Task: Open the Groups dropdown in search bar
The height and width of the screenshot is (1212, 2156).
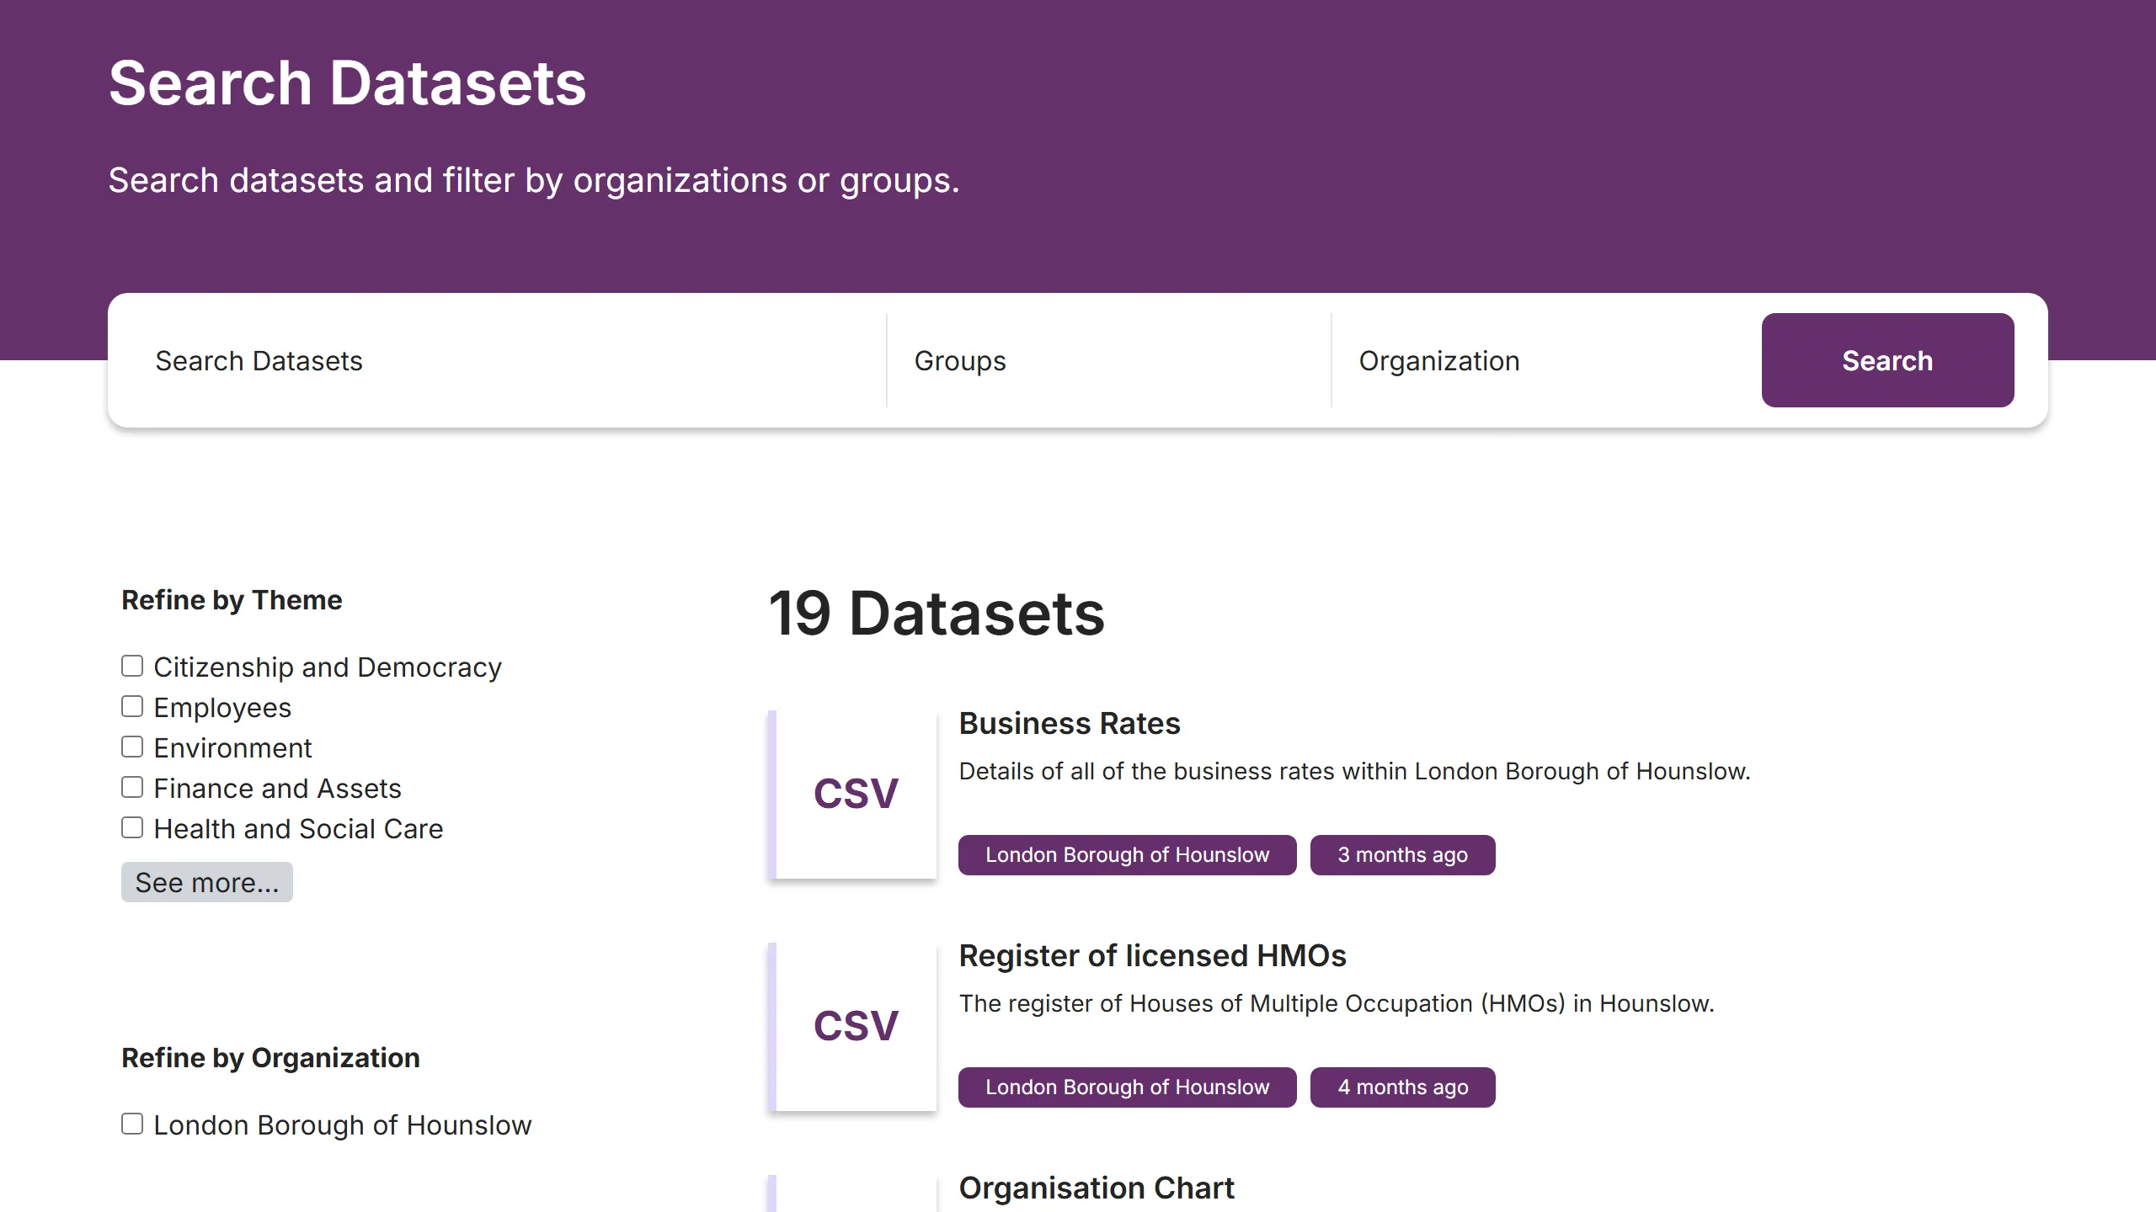Action: click(x=1107, y=360)
